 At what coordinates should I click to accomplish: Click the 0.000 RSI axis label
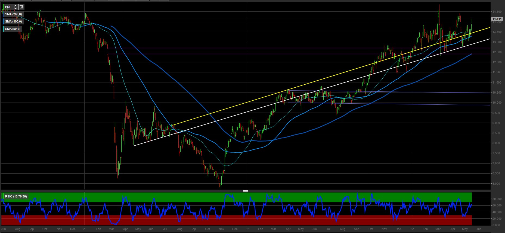(x=496, y=225)
